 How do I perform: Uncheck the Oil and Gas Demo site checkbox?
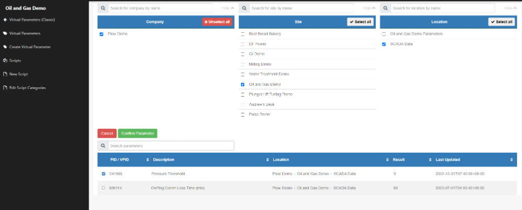pos(243,84)
